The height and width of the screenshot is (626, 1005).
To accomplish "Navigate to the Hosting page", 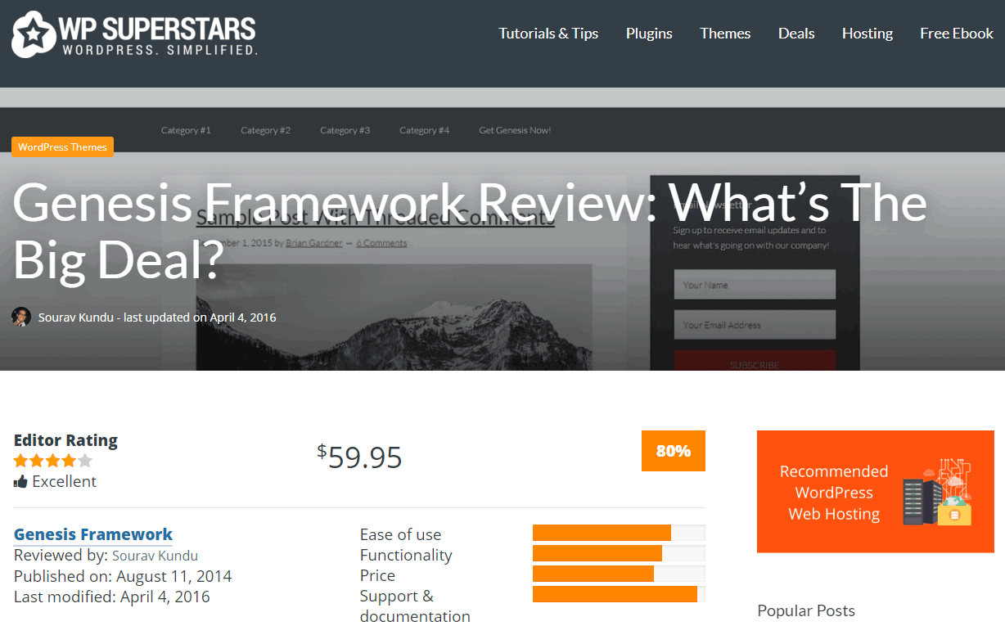I will [868, 34].
